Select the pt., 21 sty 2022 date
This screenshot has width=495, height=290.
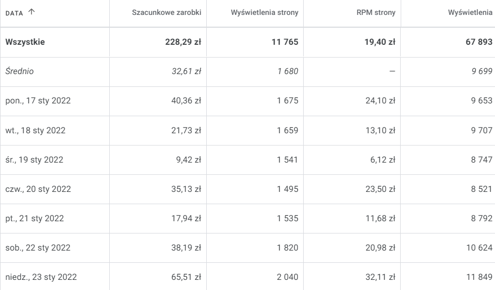35,218
